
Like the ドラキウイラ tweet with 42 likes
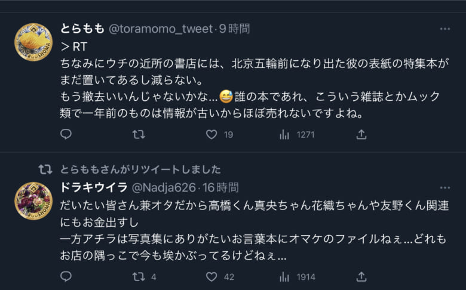211,276
